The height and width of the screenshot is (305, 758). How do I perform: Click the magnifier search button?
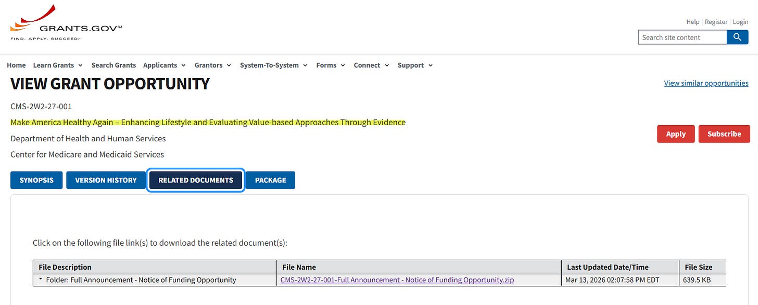737,37
